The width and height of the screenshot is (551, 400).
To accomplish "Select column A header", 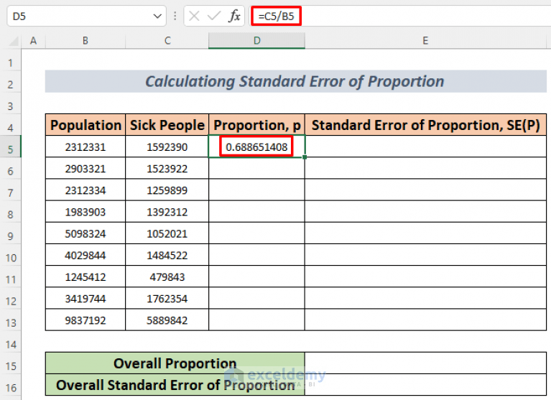I will click(x=33, y=41).
